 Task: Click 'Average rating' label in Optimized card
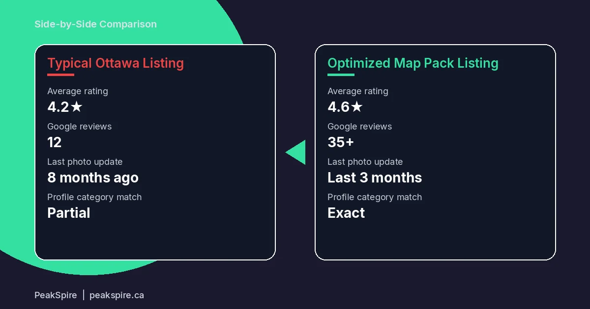point(358,91)
